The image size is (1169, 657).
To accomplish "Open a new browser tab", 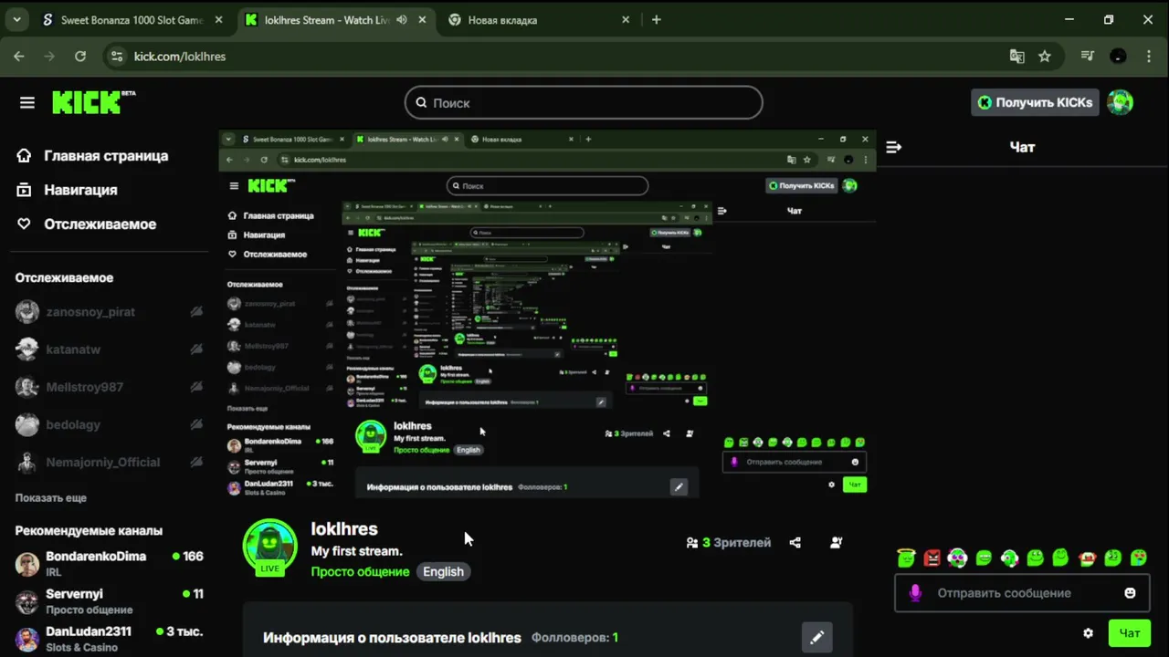I will pyautogui.click(x=656, y=20).
